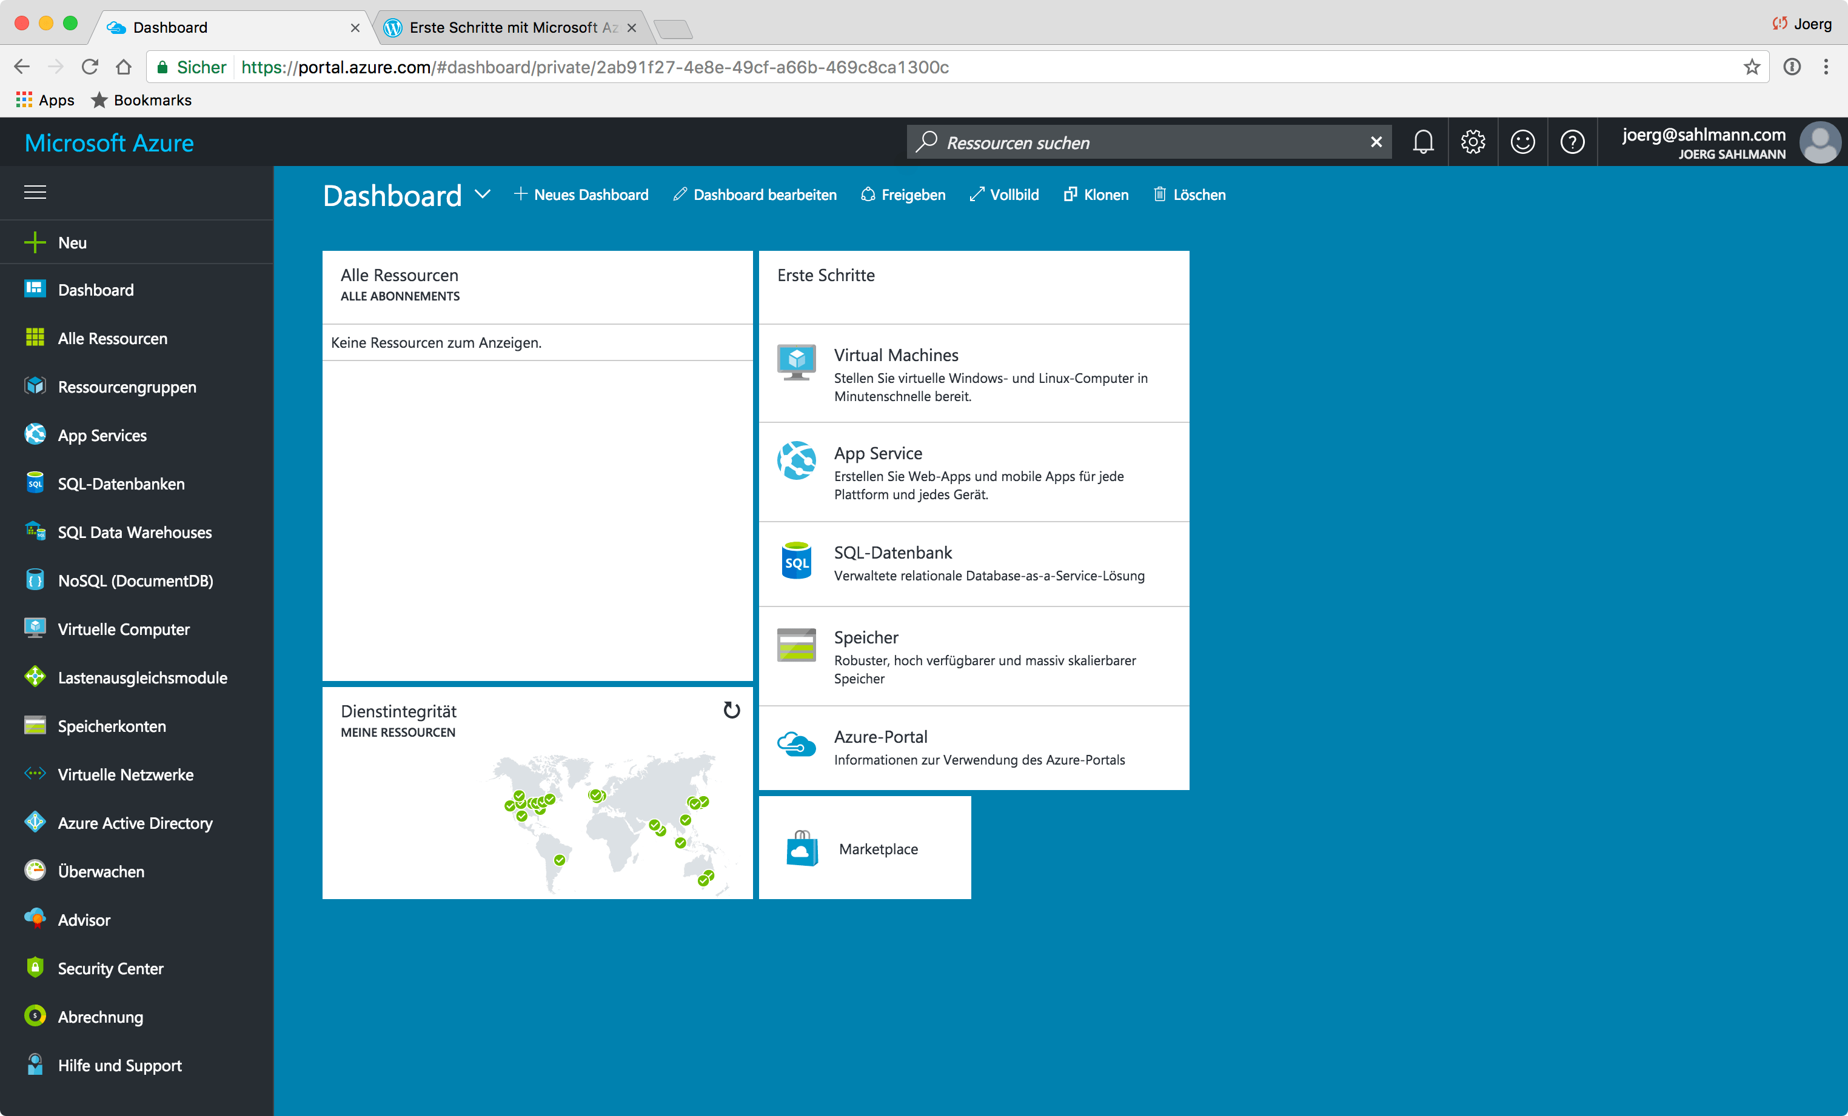1848x1116 pixels.
Task: Reload the page in Chrome
Action: pos(90,67)
